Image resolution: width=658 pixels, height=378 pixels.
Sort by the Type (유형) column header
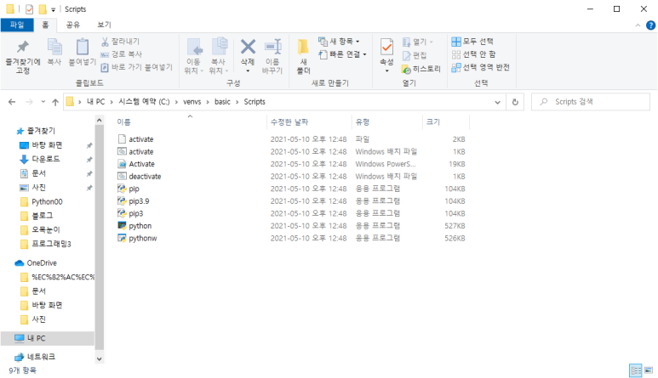click(x=387, y=121)
